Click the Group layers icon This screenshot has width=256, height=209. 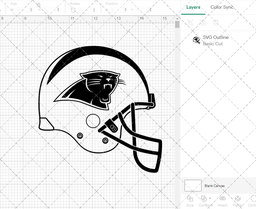(x=190, y=22)
